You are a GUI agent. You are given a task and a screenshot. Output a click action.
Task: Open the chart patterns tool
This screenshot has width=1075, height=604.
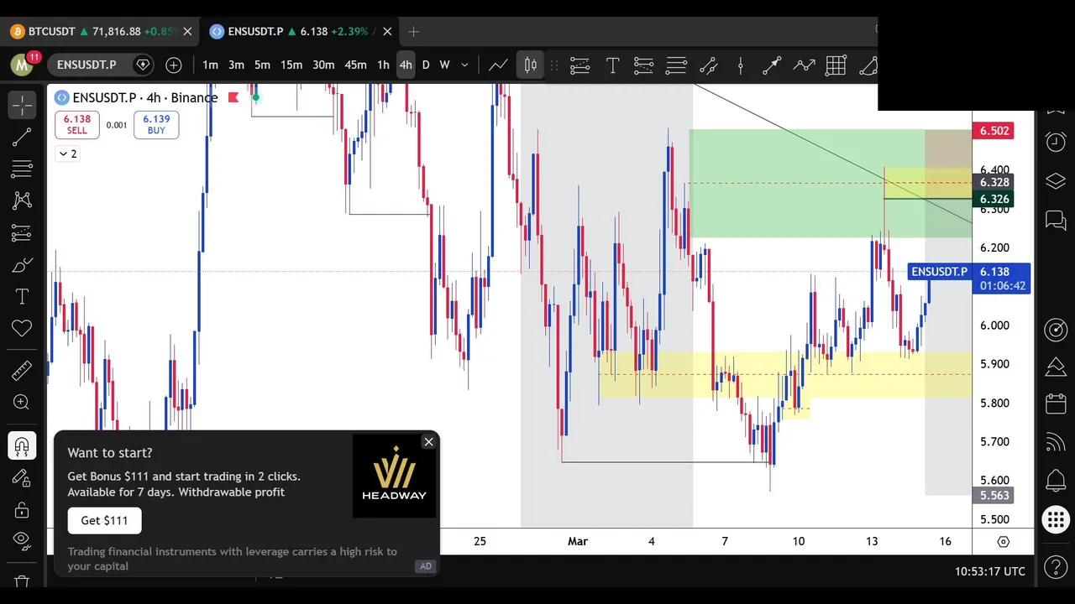[22, 200]
